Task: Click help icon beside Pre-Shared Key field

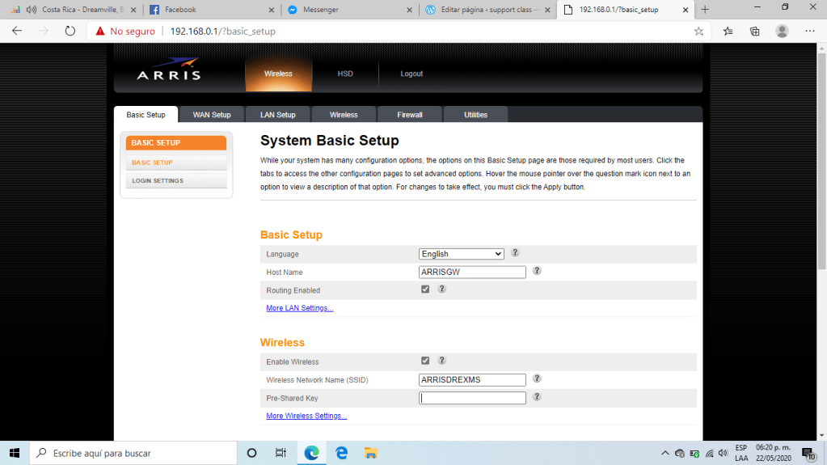Action: click(537, 397)
